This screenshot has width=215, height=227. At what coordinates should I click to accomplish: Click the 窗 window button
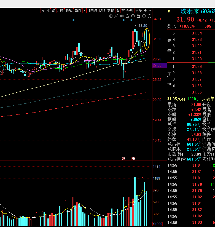(x=123, y=10)
